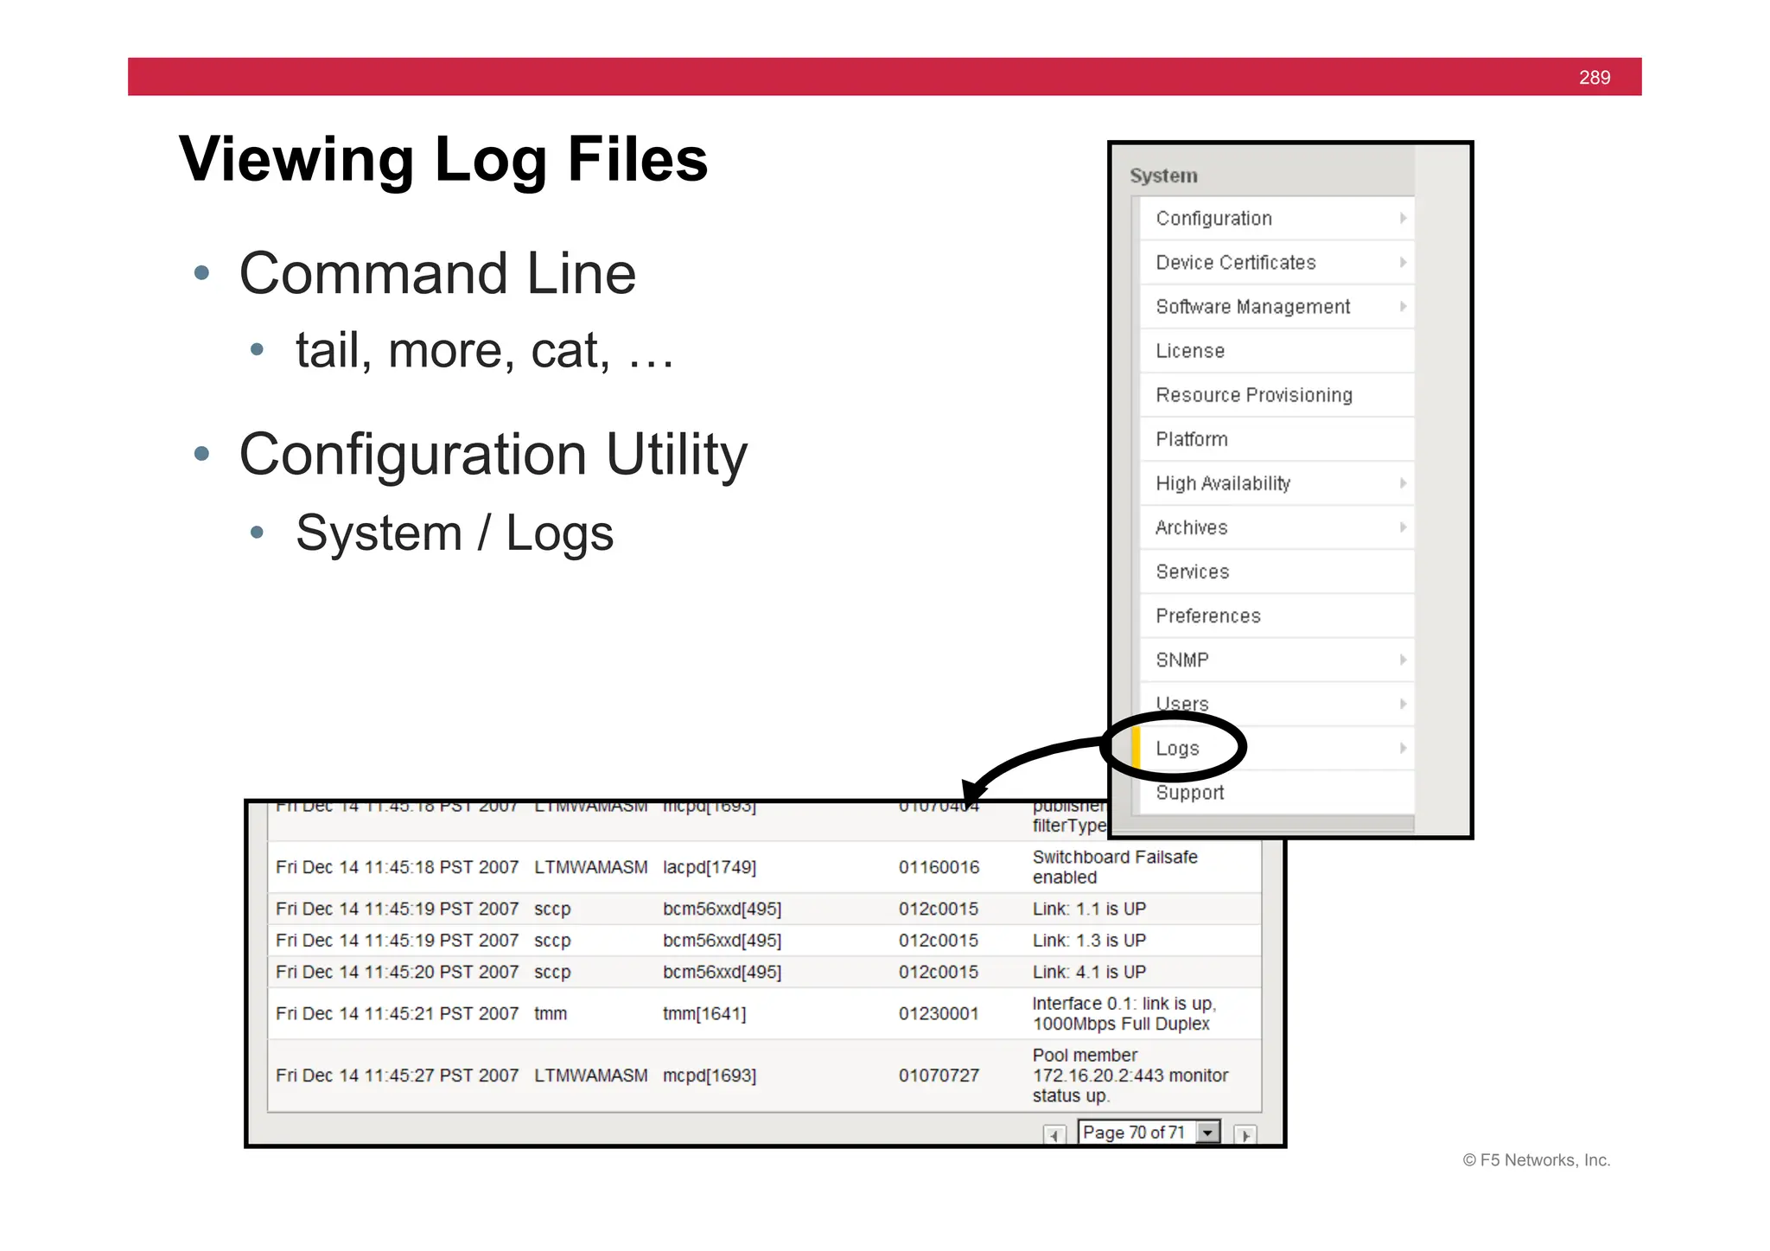Select the Preferences menu item
Image resolution: width=1770 pixels, height=1251 pixels.
(1277, 616)
